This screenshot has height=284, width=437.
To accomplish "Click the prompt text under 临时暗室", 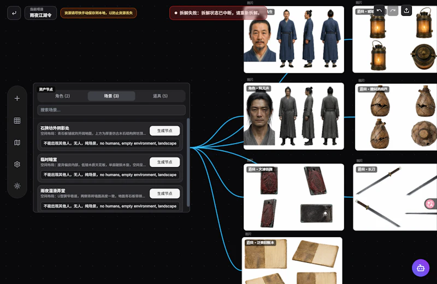I will click(110, 175).
